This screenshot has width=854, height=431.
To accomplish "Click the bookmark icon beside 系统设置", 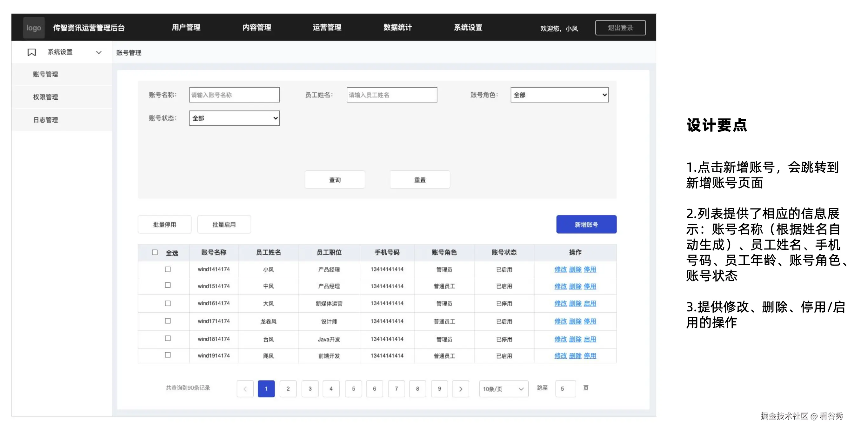I will (x=31, y=52).
